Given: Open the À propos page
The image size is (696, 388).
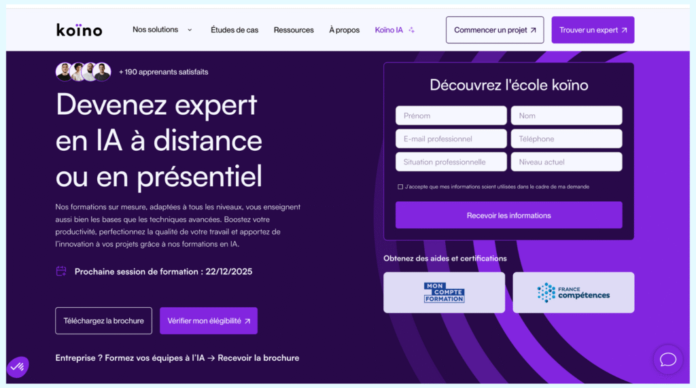Looking at the screenshot, I should click(x=344, y=30).
